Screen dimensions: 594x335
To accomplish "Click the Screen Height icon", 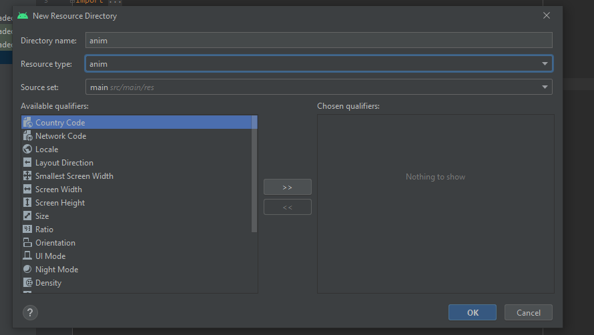I will [27, 202].
